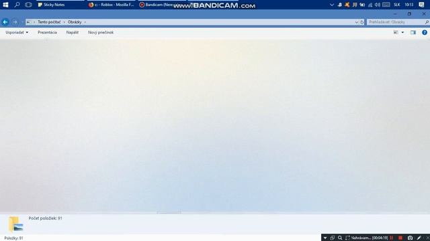Screen dimensions: 430x241
Task: Activate the Bandicam pencil drawing tool
Action: (x=419, y=238)
